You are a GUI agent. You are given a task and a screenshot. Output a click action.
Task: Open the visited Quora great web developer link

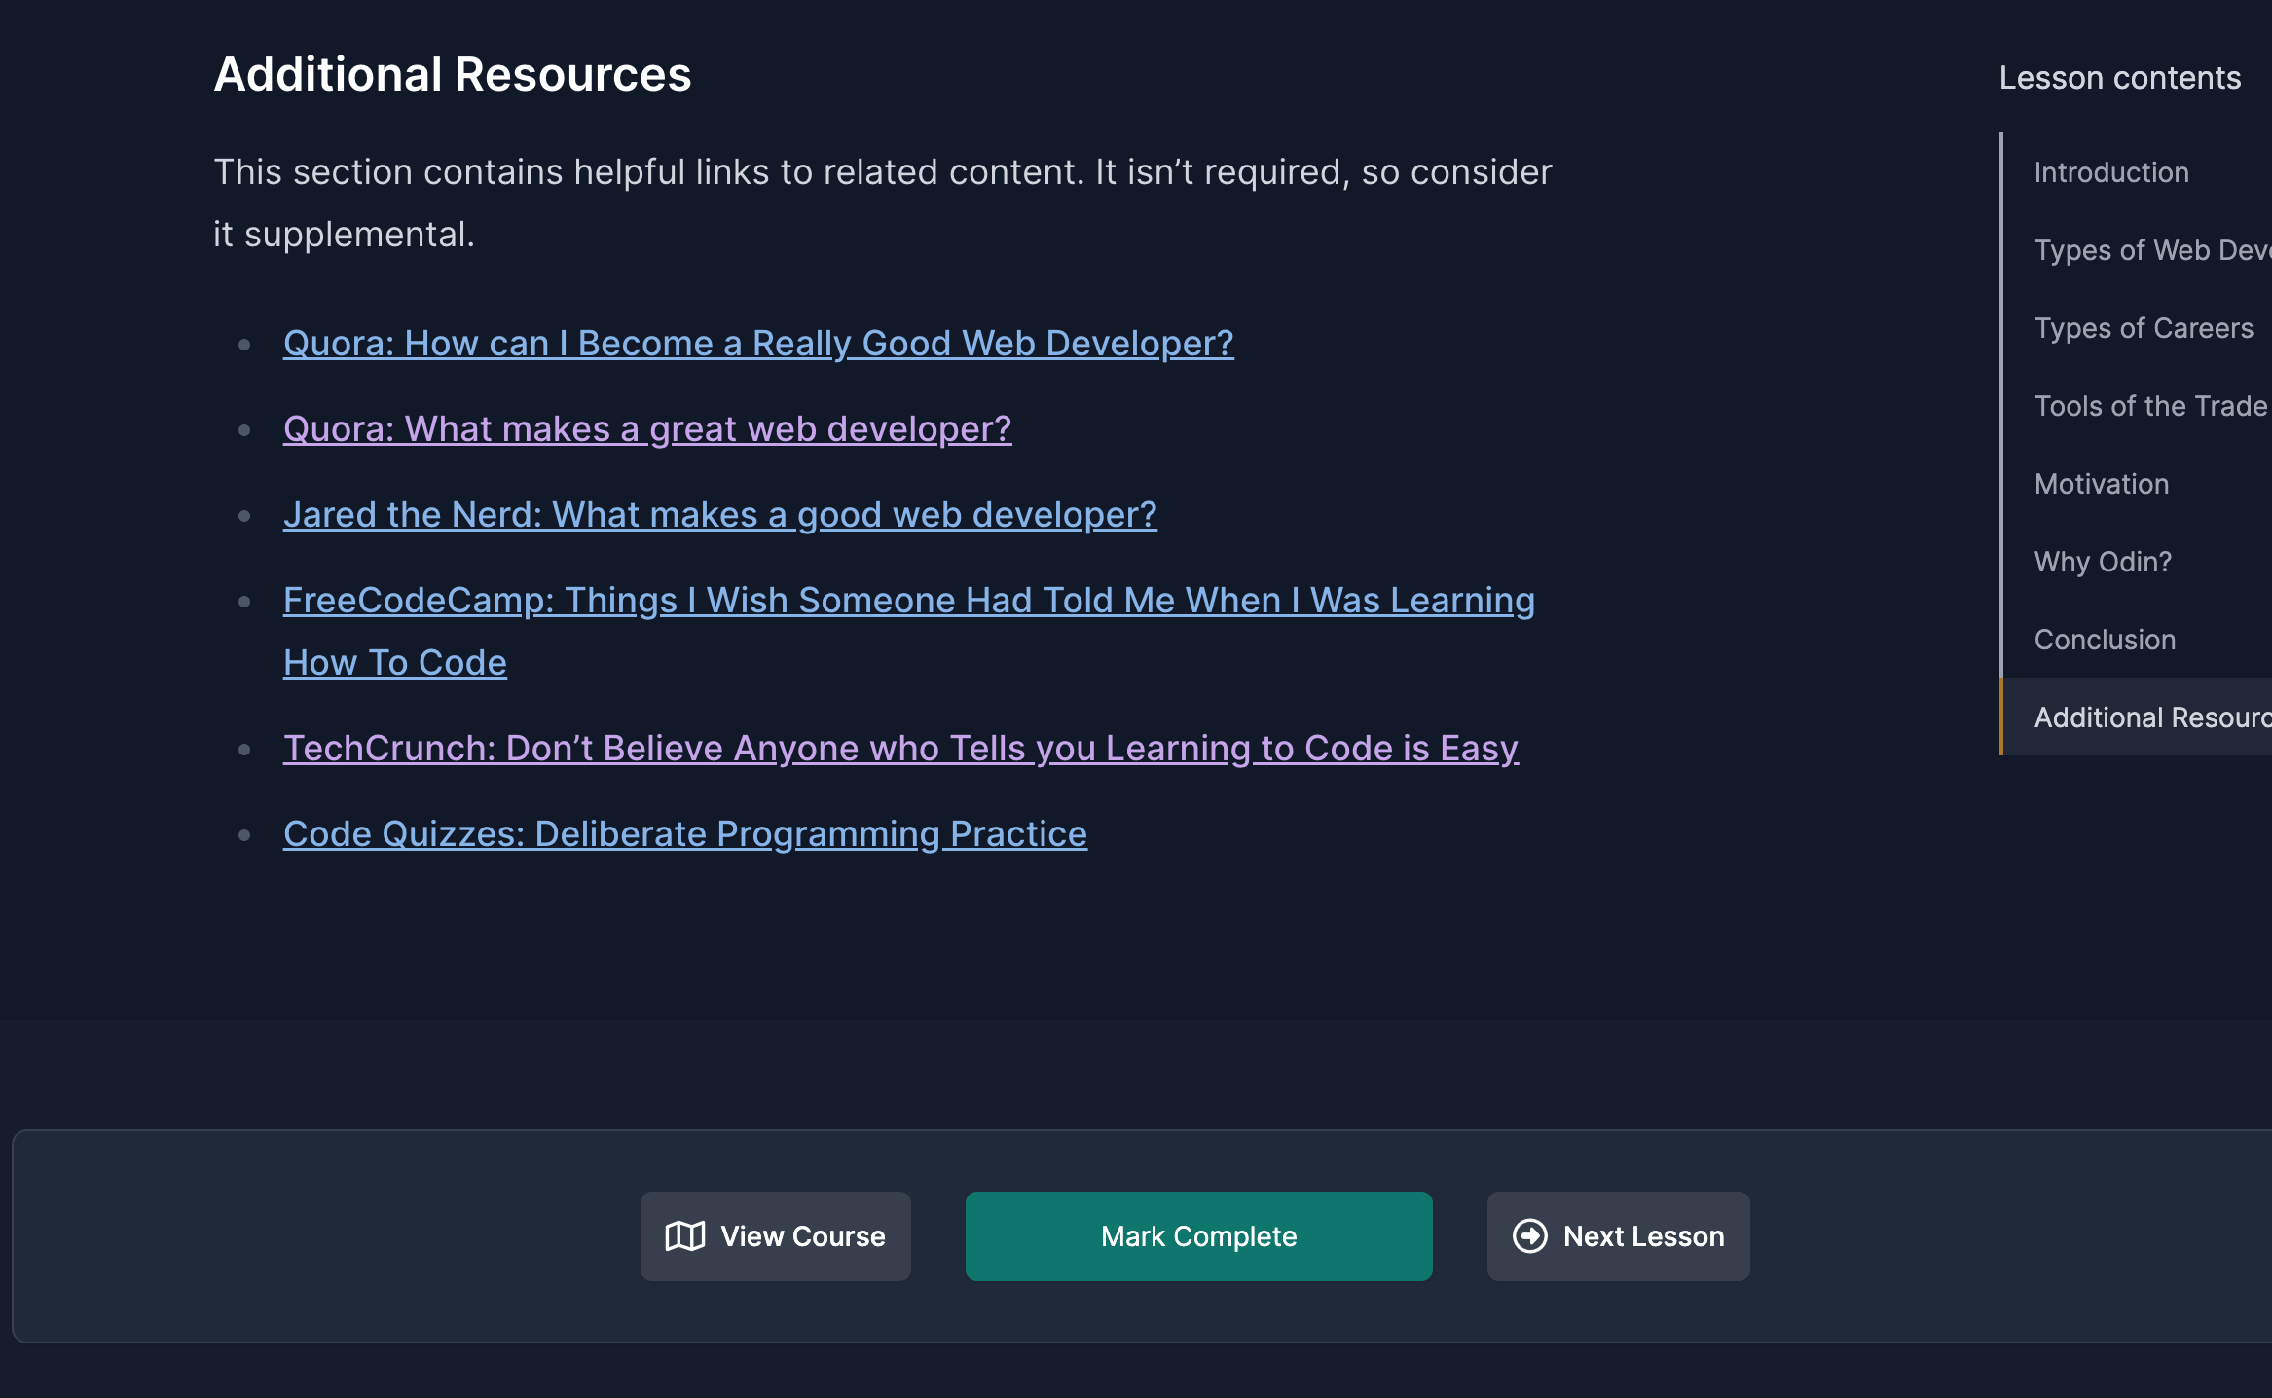coord(647,428)
